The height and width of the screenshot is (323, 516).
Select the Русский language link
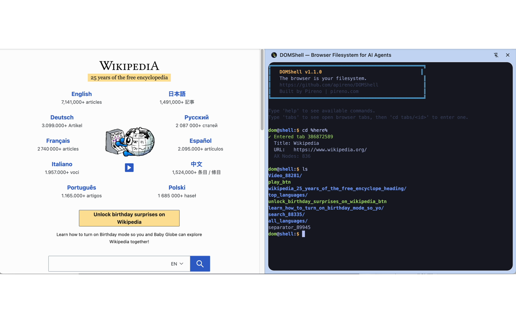click(196, 117)
